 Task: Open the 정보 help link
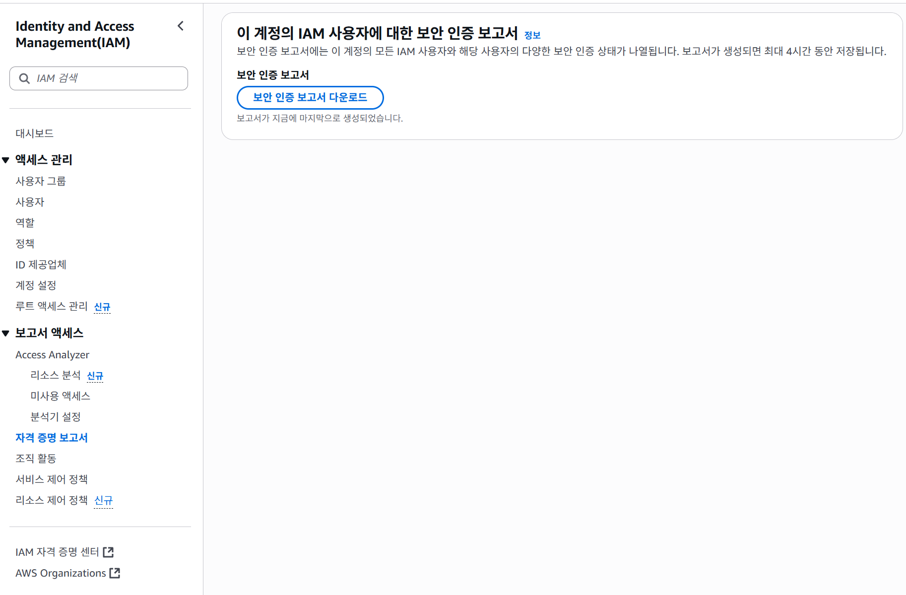[533, 35]
